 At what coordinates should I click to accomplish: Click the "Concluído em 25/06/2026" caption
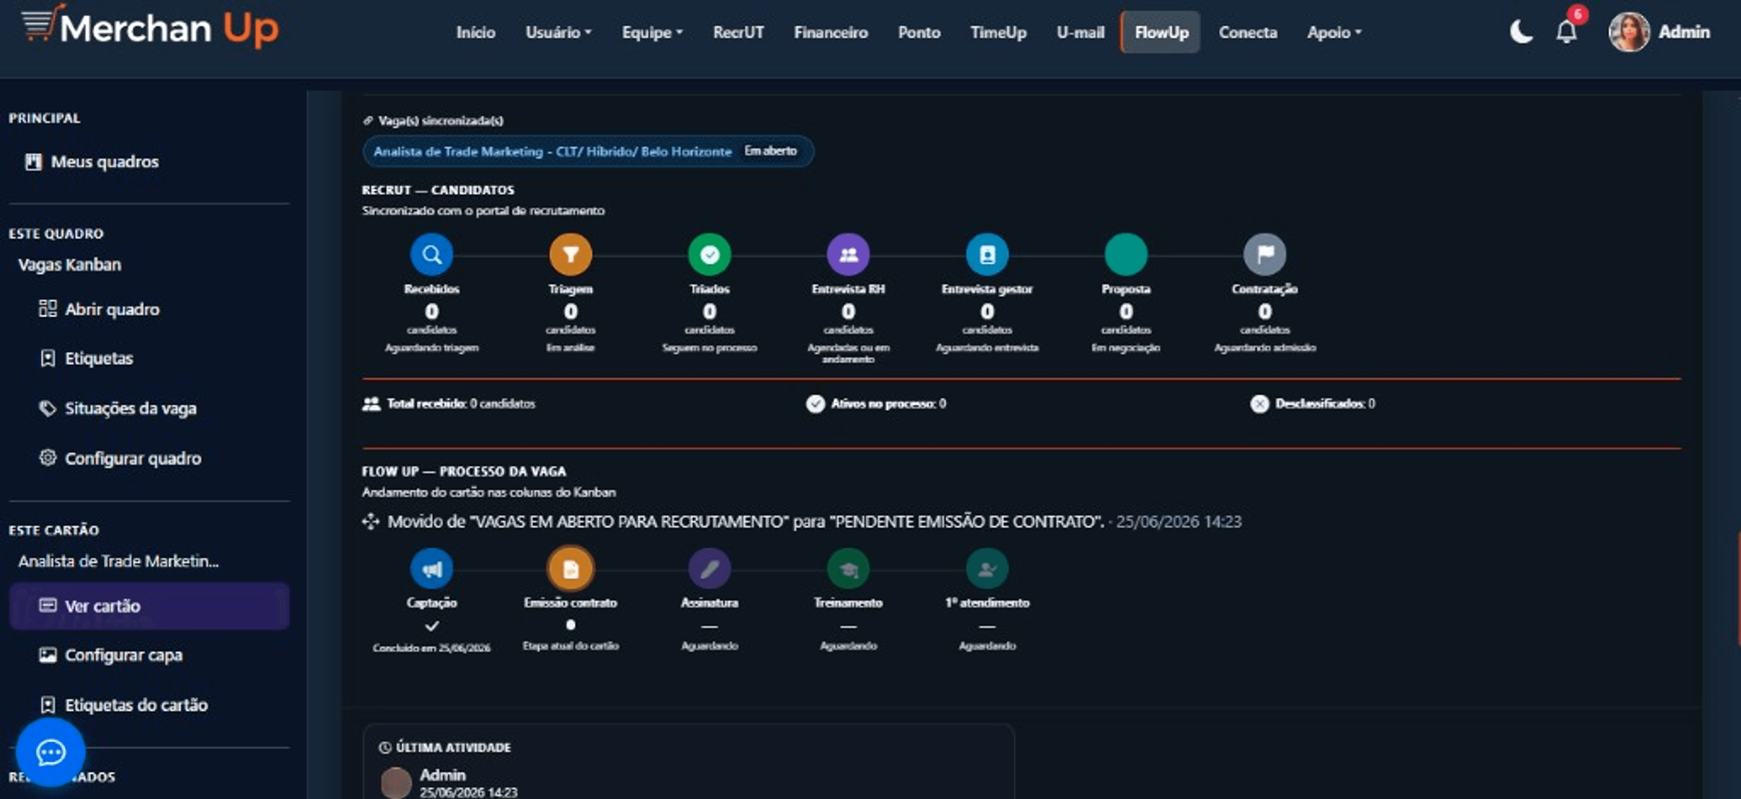tap(432, 648)
